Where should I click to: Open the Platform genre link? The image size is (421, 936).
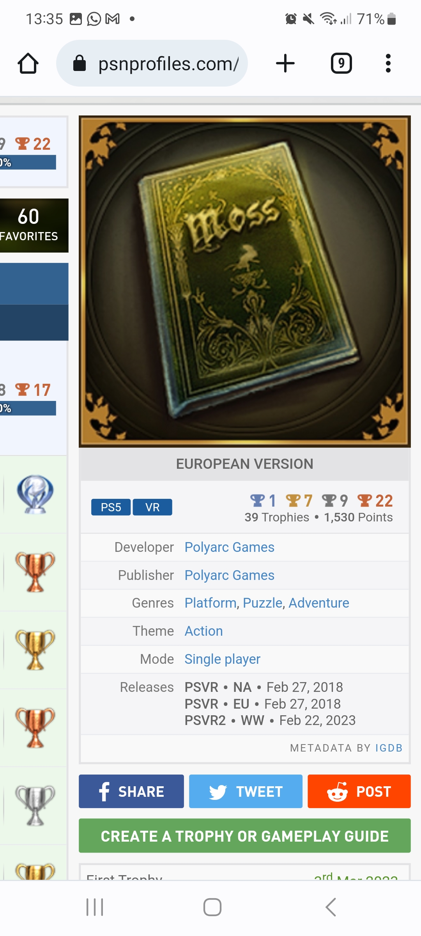point(210,603)
